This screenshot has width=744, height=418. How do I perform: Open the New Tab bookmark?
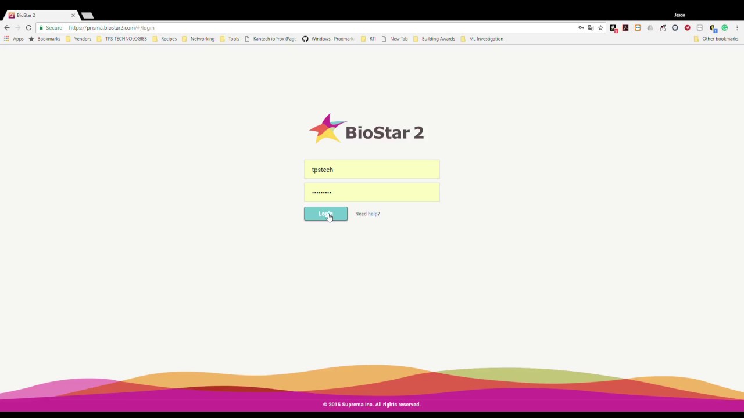[x=394, y=39]
